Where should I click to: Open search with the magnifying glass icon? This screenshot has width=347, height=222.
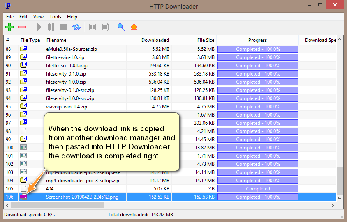[x=121, y=27]
